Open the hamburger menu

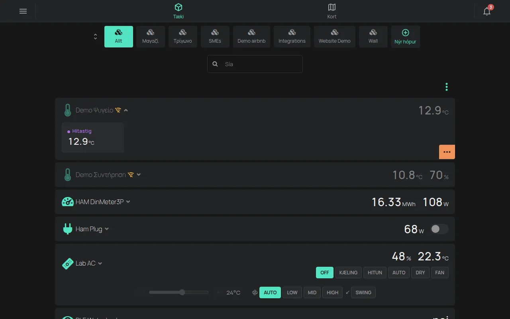23,11
